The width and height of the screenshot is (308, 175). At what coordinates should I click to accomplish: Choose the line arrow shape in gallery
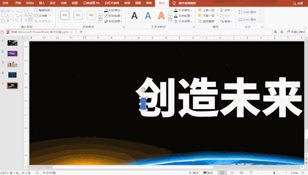pos(17,11)
